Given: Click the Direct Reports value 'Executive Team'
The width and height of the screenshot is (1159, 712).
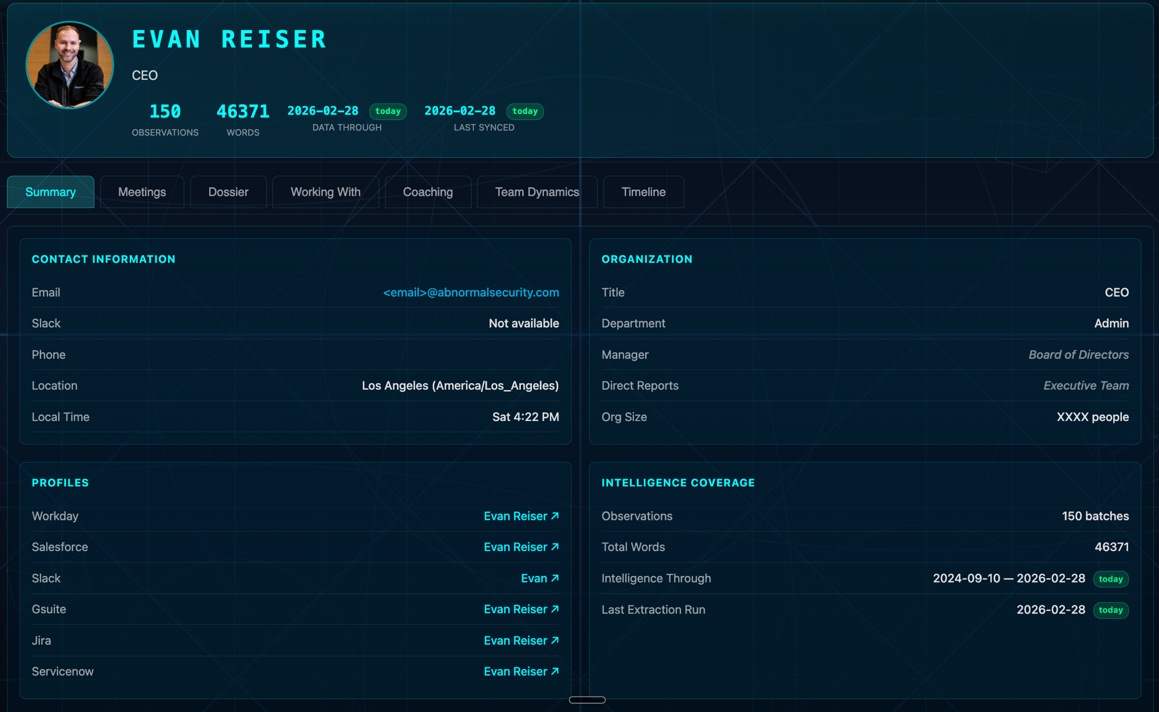Looking at the screenshot, I should pos(1086,386).
